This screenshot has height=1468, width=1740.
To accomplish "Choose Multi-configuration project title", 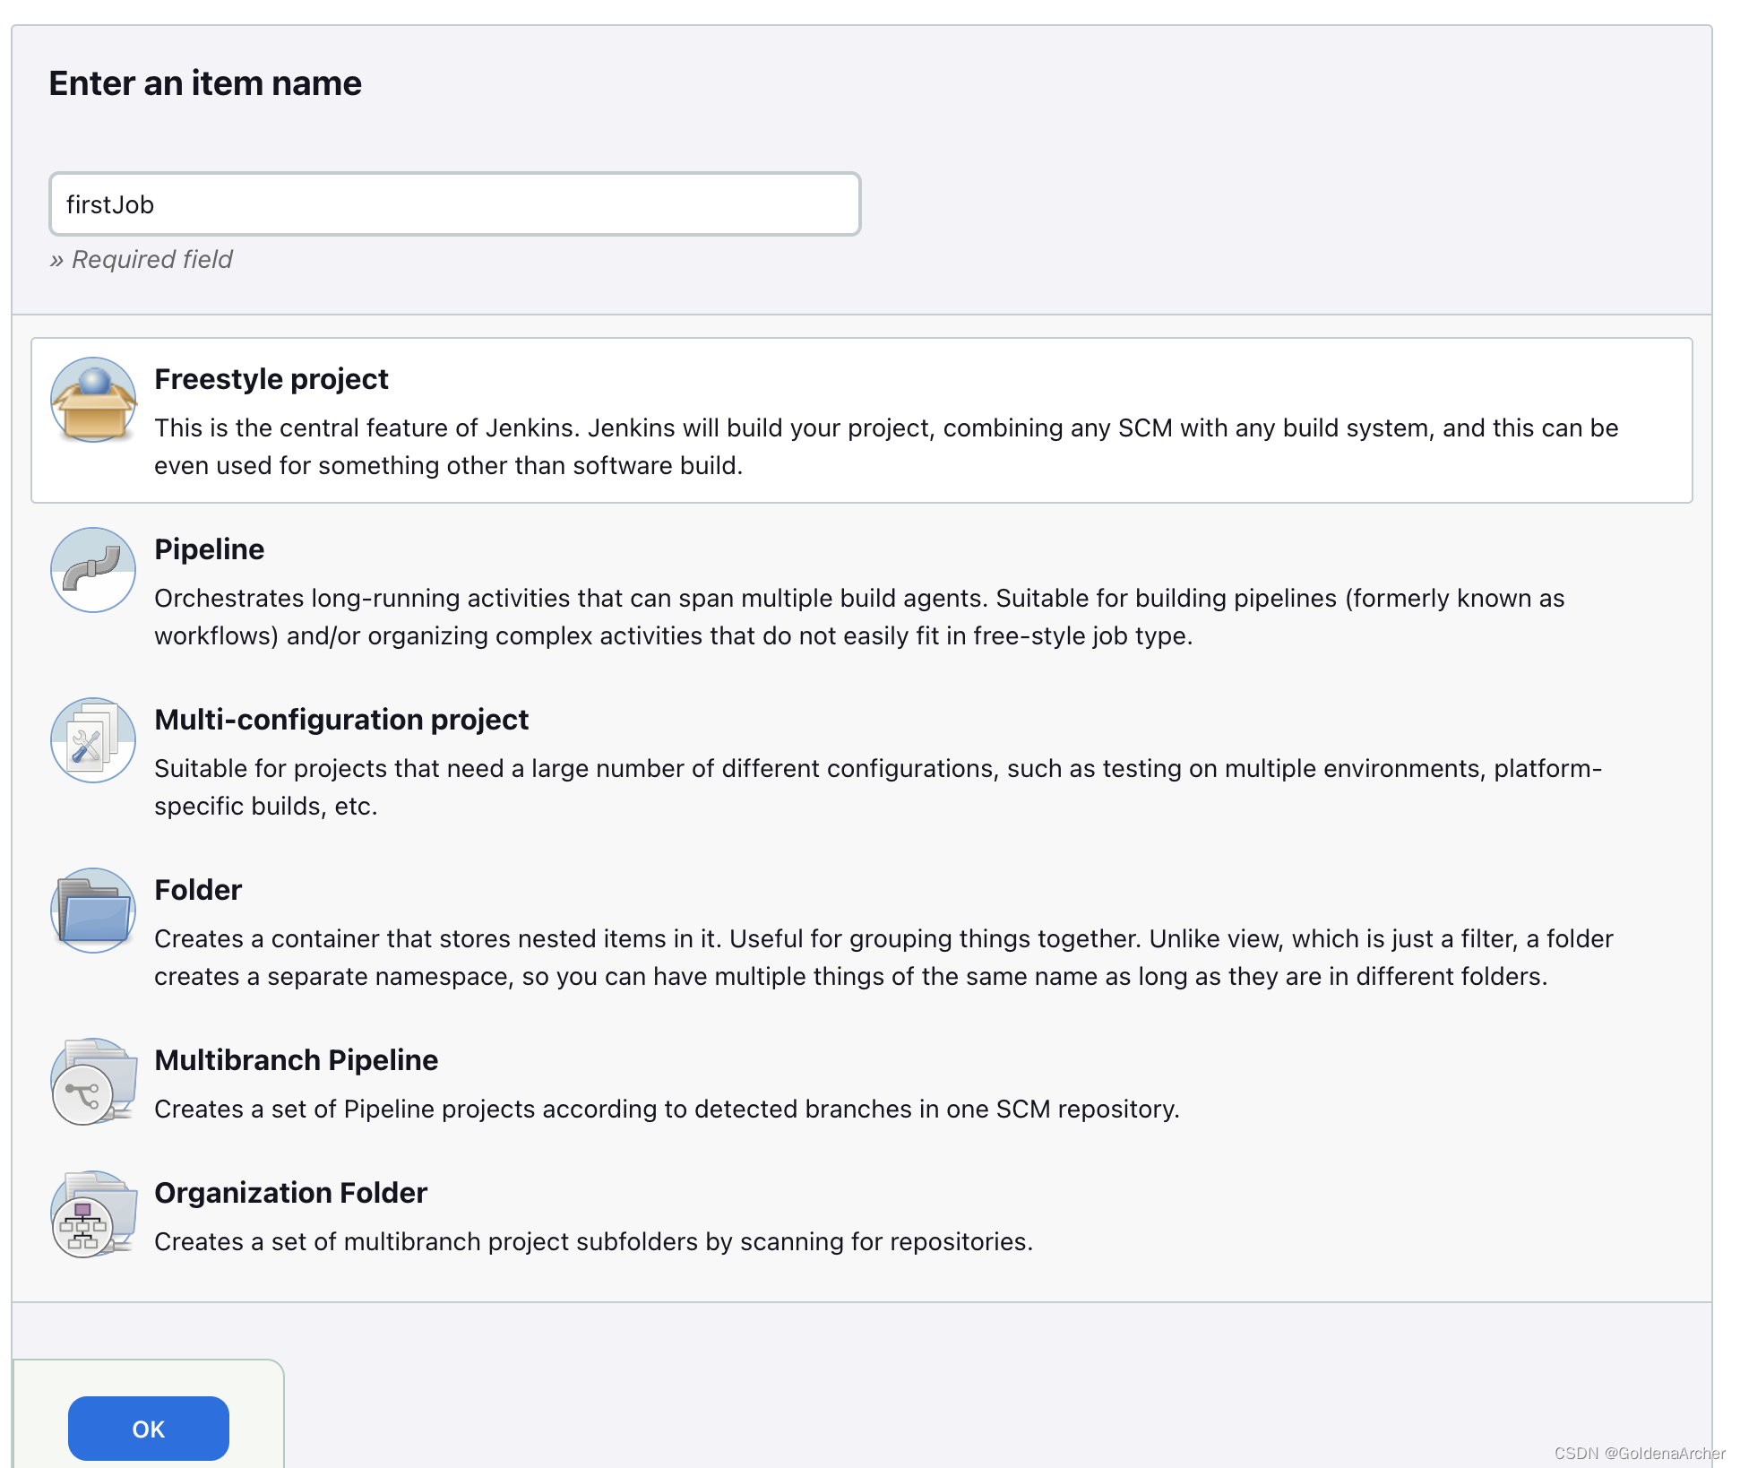I will [341, 720].
